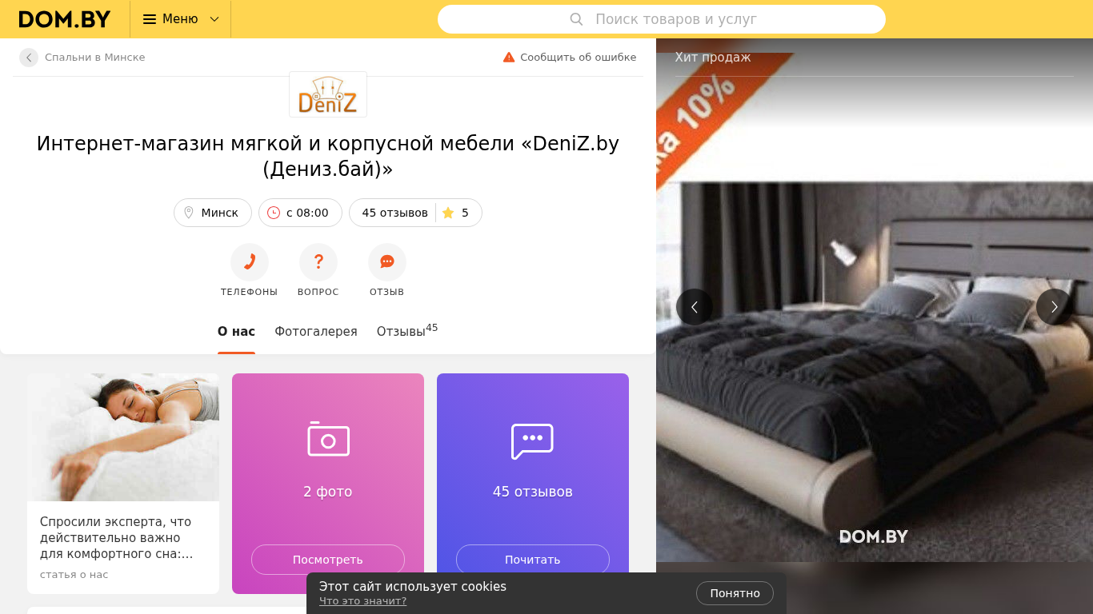1093x614 pixels.
Task: Click Почитать on the 45 отзывов card
Action: pos(533,560)
